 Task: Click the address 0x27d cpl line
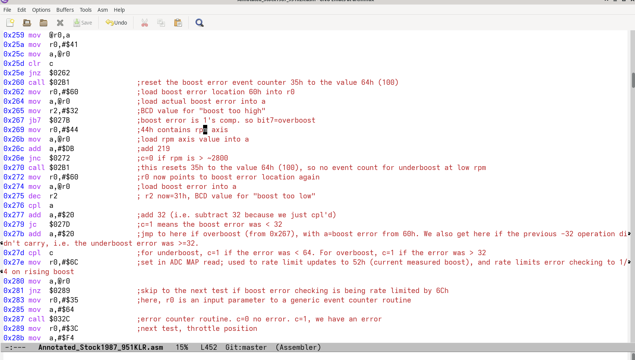(14, 253)
